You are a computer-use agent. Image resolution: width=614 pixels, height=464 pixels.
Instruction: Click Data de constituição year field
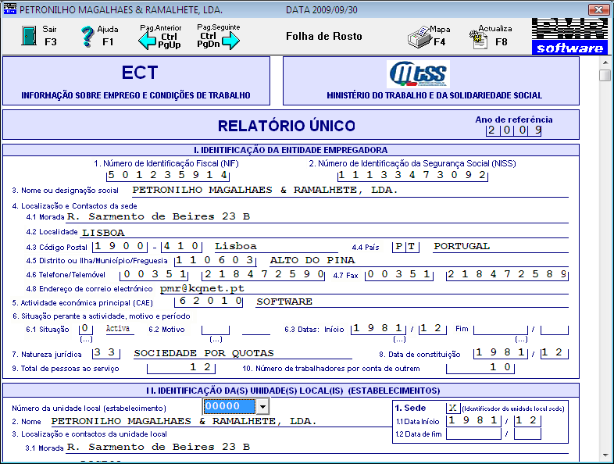click(x=501, y=353)
